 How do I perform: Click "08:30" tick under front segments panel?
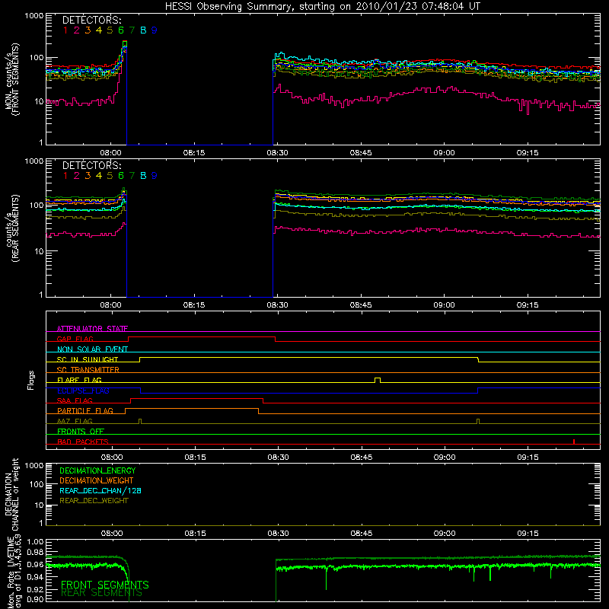point(277,153)
